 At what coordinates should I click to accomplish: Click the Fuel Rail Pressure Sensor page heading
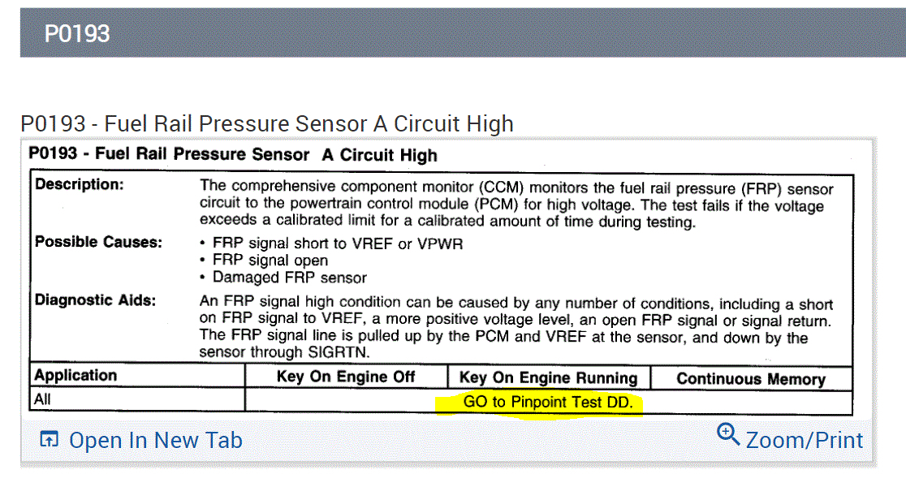pyautogui.click(x=267, y=123)
